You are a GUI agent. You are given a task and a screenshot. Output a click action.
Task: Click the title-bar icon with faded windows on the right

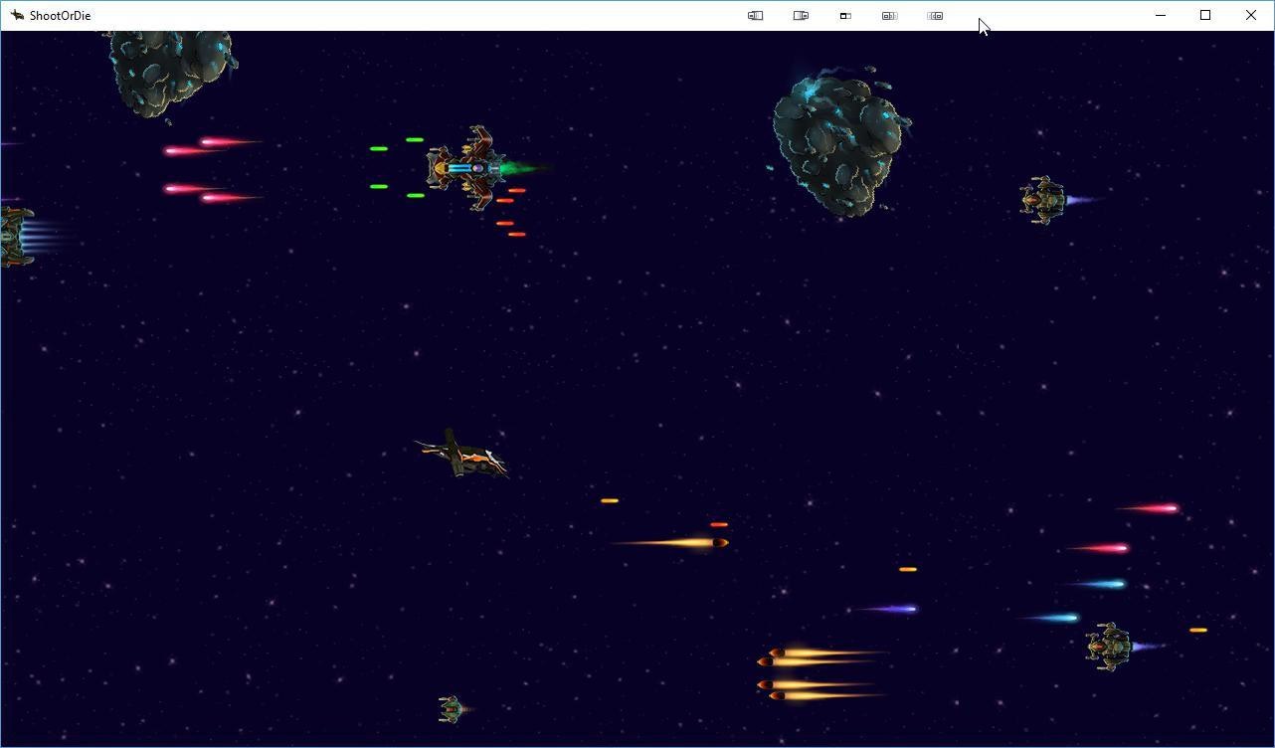(890, 16)
